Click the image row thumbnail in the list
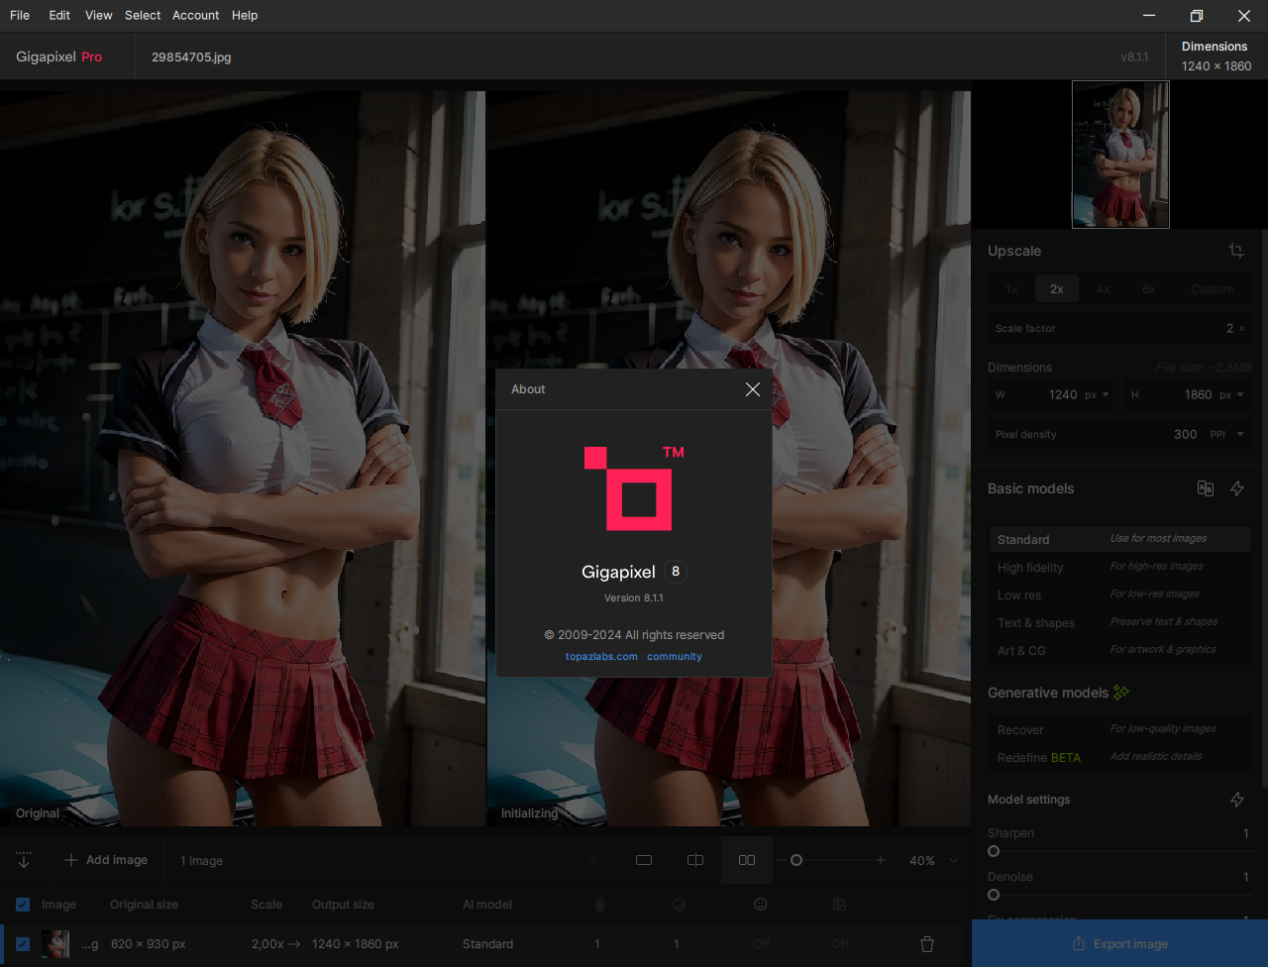Viewport: 1268px width, 967px height. click(55, 944)
